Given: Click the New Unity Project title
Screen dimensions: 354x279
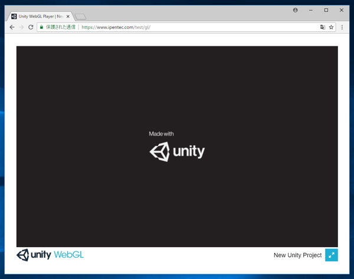Looking at the screenshot, I should point(297,255).
